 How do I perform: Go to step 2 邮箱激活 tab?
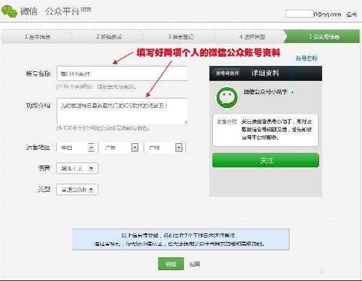point(109,37)
